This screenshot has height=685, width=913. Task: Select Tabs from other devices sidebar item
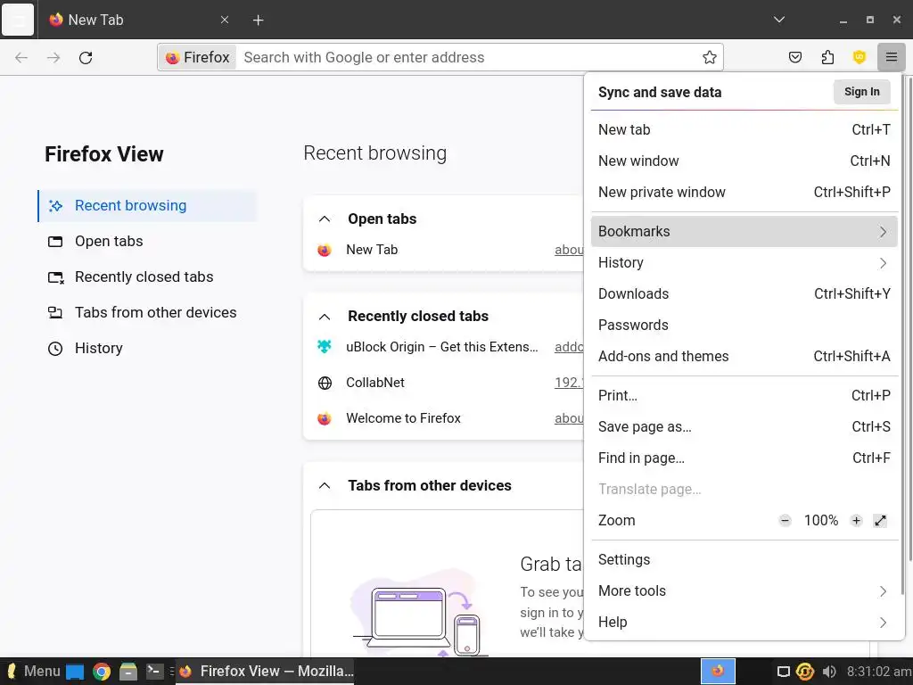(x=147, y=313)
